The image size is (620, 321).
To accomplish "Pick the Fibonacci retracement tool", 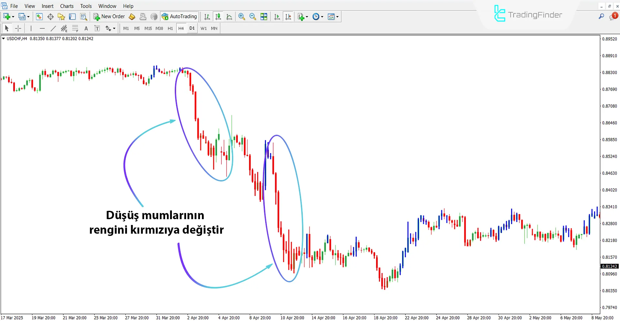I will [75, 28].
